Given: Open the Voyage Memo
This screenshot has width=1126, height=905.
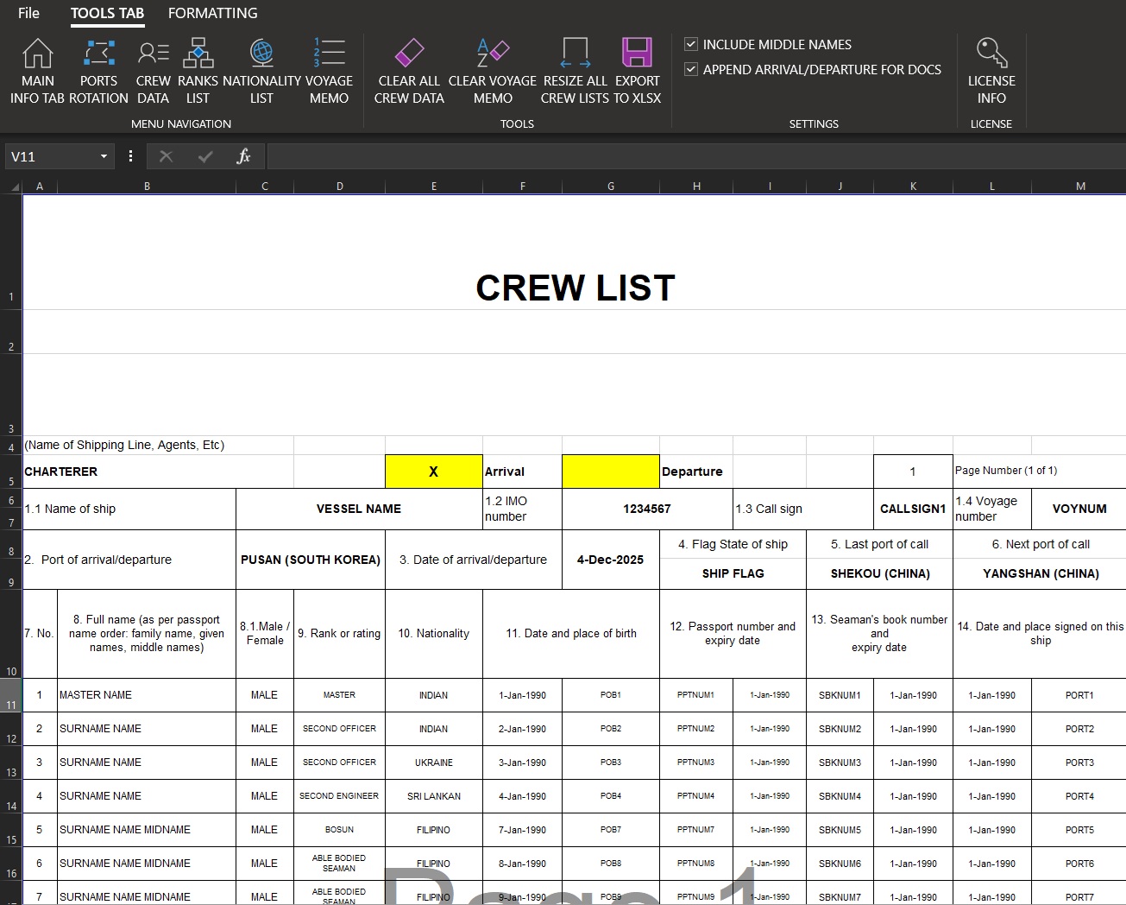Looking at the screenshot, I should (329, 71).
